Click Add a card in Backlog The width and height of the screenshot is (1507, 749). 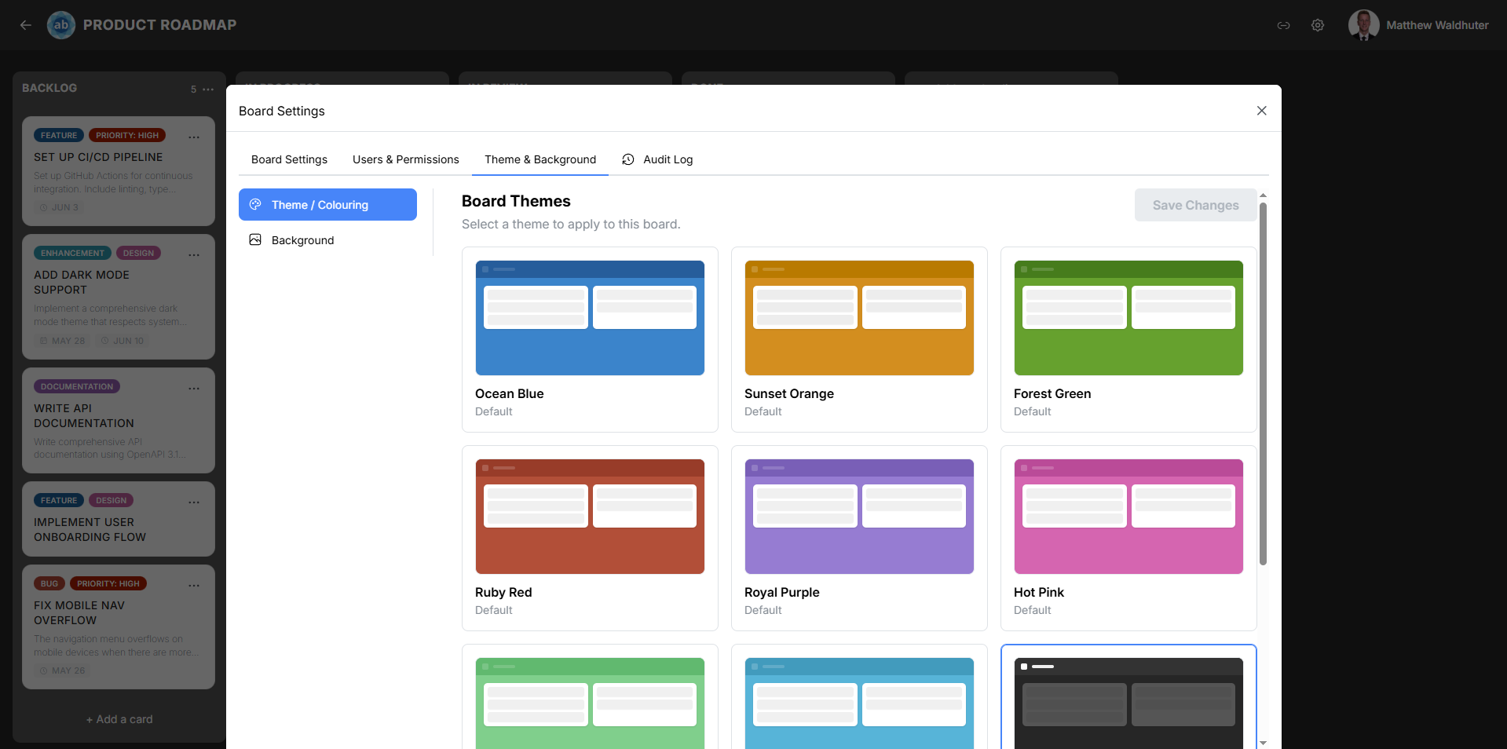point(119,719)
